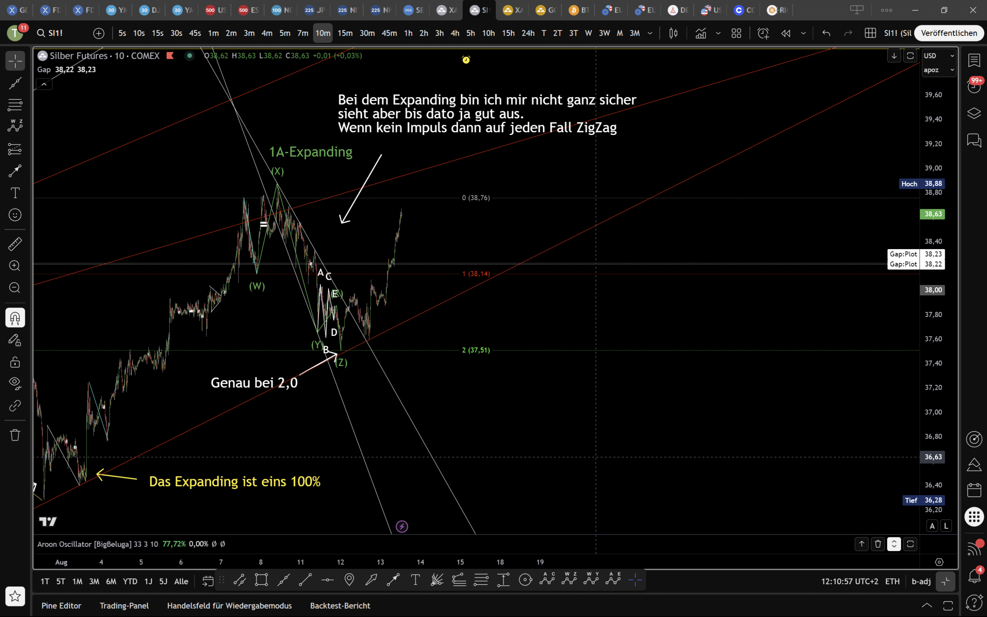Select the 15m timeframe interval

[345, 33]
